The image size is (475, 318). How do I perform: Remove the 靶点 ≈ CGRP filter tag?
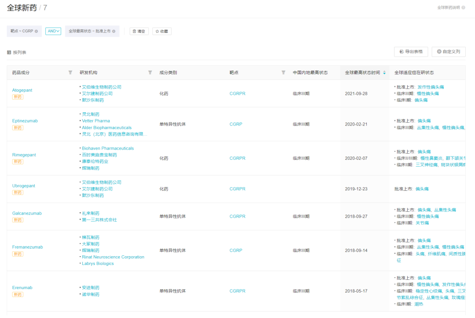[x=37, y=31]
